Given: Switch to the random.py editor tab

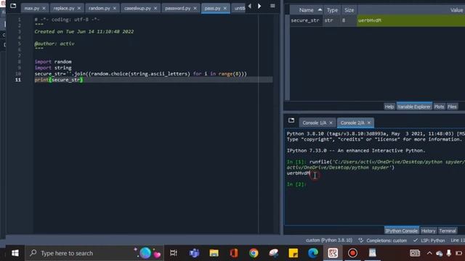Looking at the screenshot, I should [99, 8].
